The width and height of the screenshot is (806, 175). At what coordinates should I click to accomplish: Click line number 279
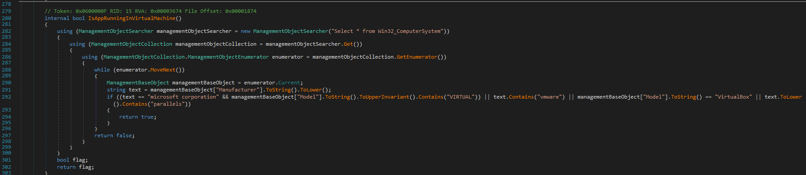[6, 11]
